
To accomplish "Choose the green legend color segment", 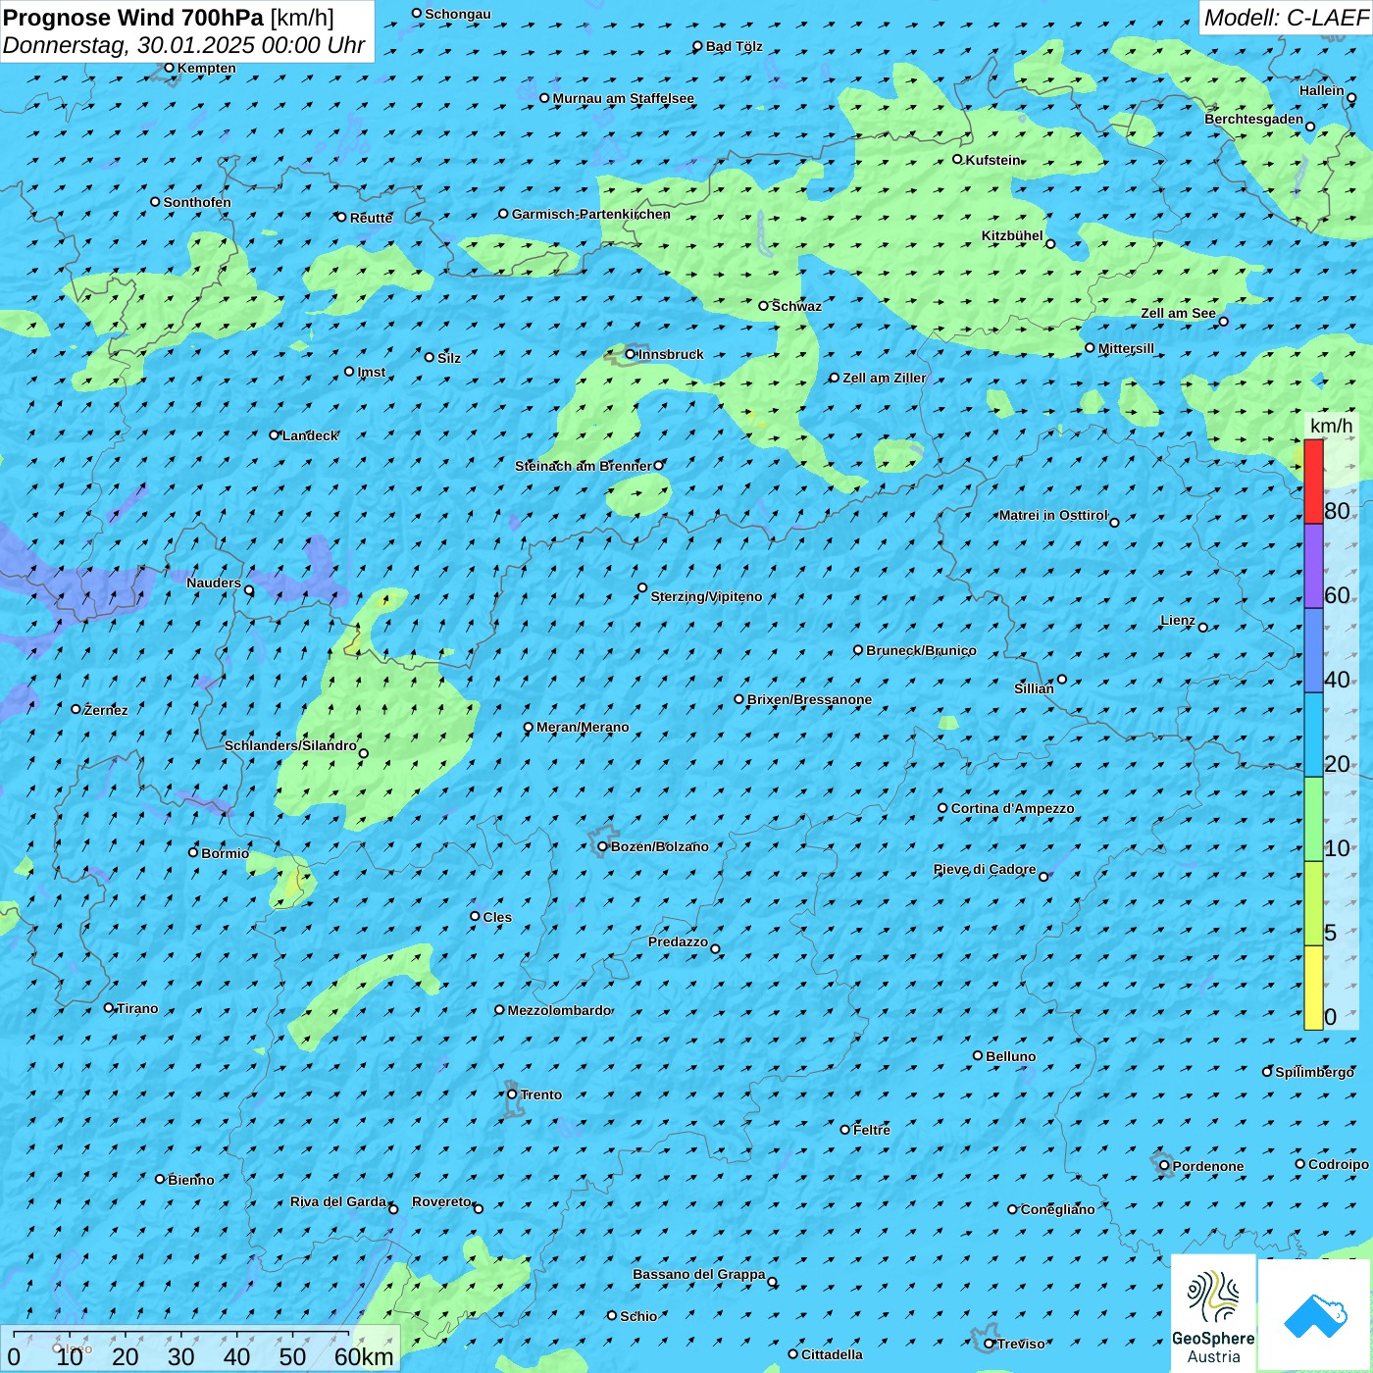I will pyautogui.click(x=1313, y=820).
